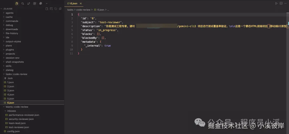This screenshot has height=134, width=289.
Task: Click the breadcrumb ellipsis segment
Action: [108, 10]
